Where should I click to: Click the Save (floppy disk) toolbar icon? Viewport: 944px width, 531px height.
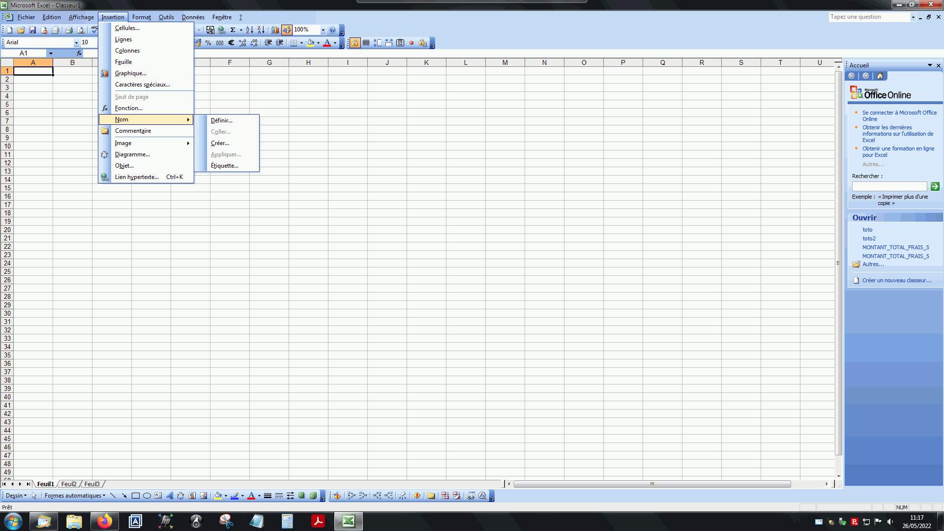(32, 30)
